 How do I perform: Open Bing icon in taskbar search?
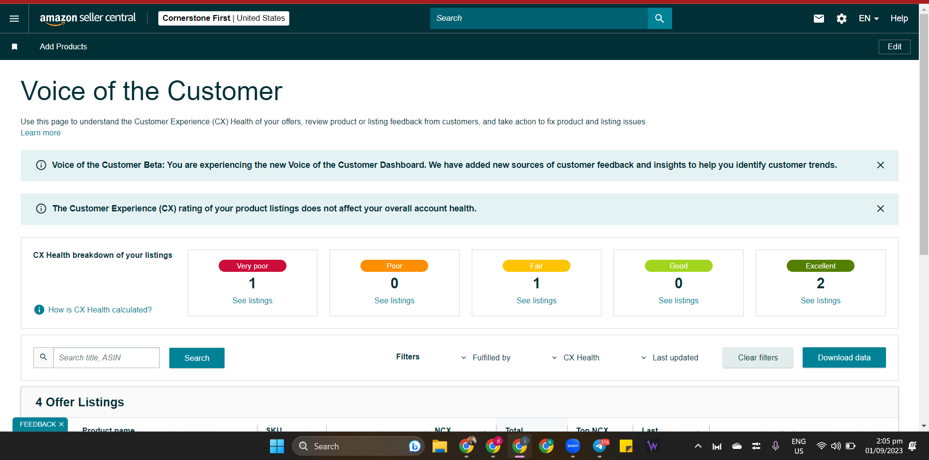[414, 446]
